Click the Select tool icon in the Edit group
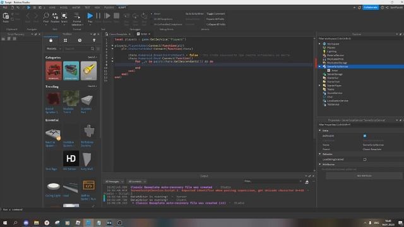Image resolution: width=404 pixels, height=227 pixels. pos(64,16)
